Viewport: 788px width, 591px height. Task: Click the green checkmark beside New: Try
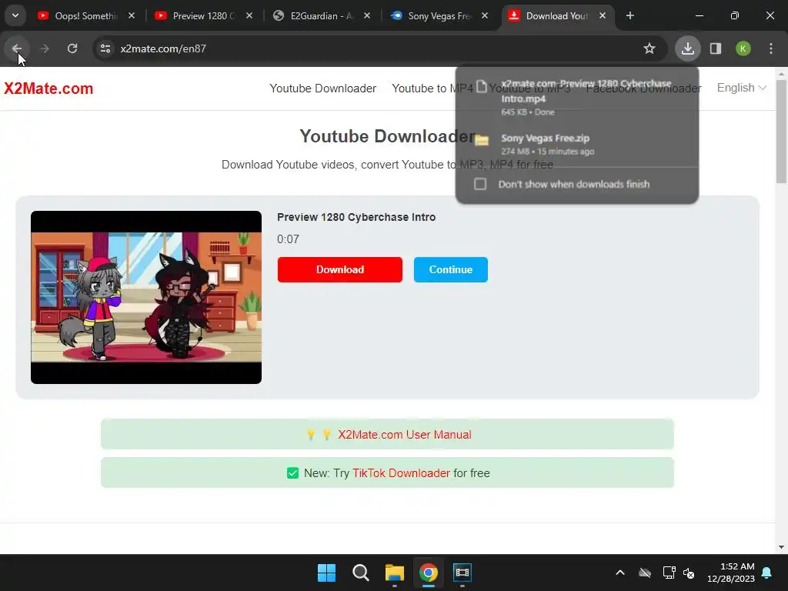click(292, 473)
